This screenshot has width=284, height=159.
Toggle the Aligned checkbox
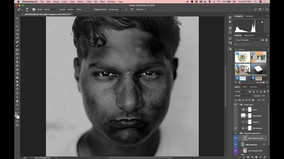93,9
